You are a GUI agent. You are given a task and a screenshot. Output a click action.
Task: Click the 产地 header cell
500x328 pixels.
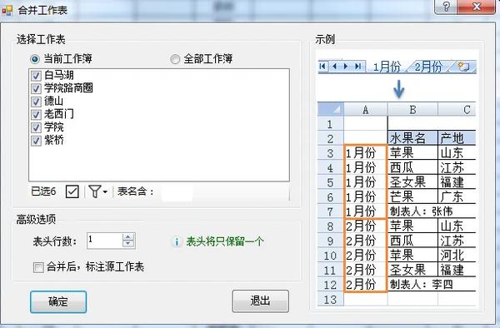(x=457, y=138)
